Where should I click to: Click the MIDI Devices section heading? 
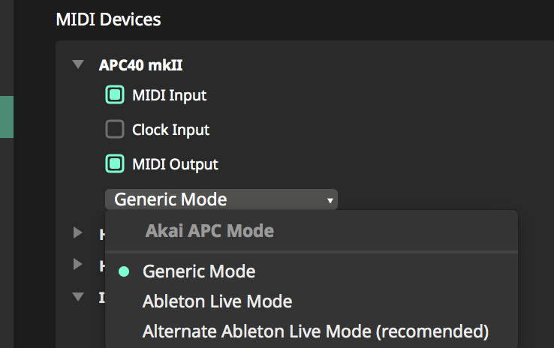coord(108,19)
